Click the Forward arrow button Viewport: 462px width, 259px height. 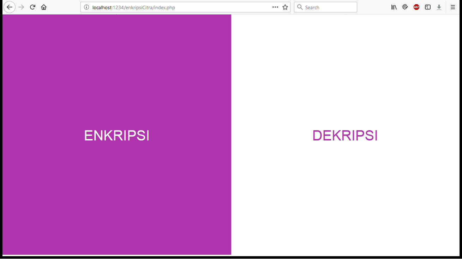(x=21, y=7)
